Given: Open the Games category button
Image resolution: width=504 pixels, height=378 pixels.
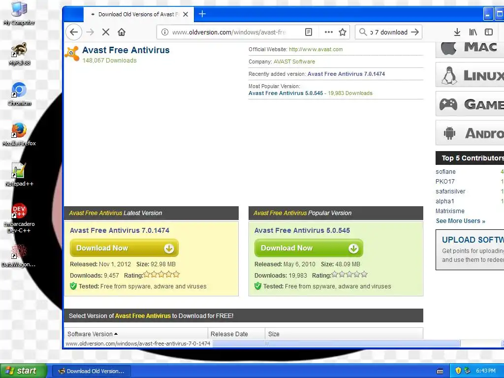Looking at the screenshot, I should [470, 104].
